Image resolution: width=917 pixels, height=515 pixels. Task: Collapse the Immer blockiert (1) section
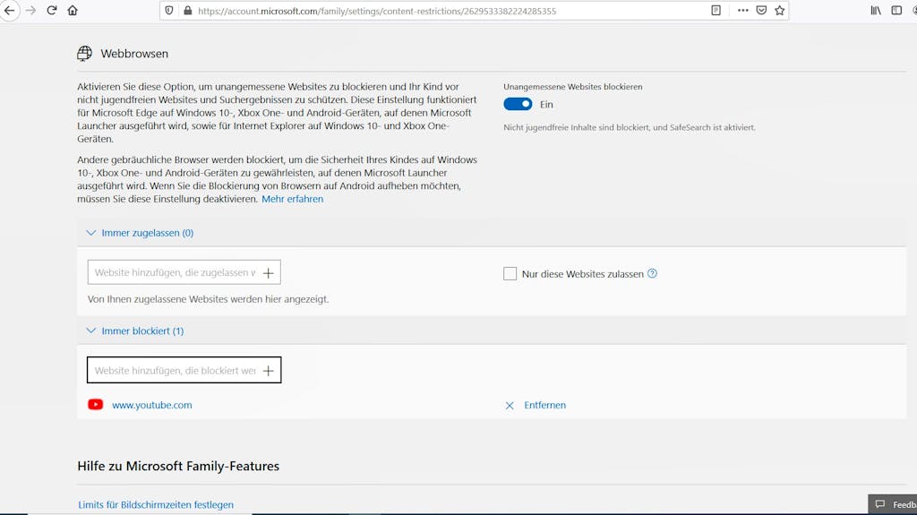pyautogui.click(x=135, y=331)
